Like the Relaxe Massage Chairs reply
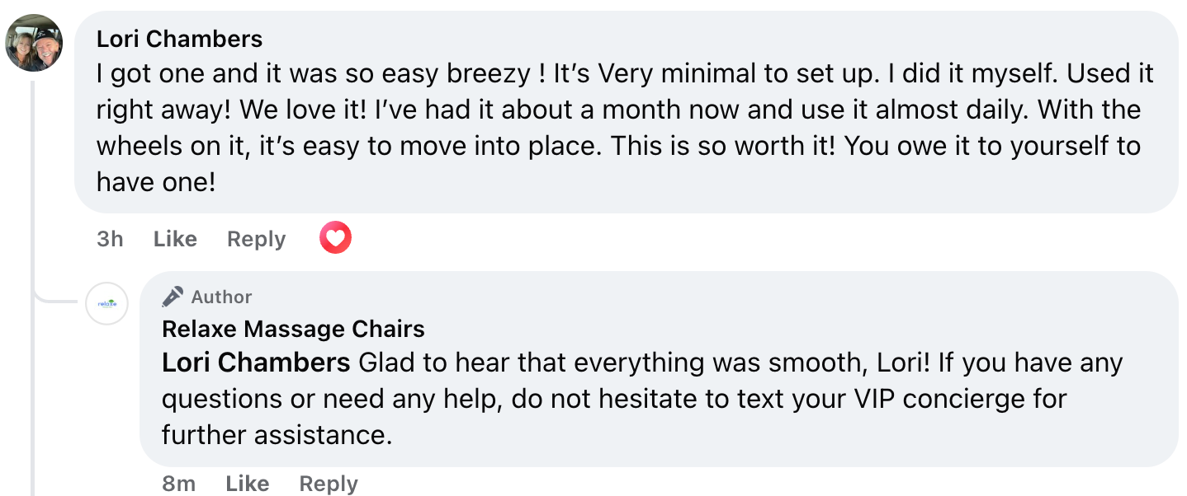The height and width of the screenshot is (496, 1187). click(247, 484)
